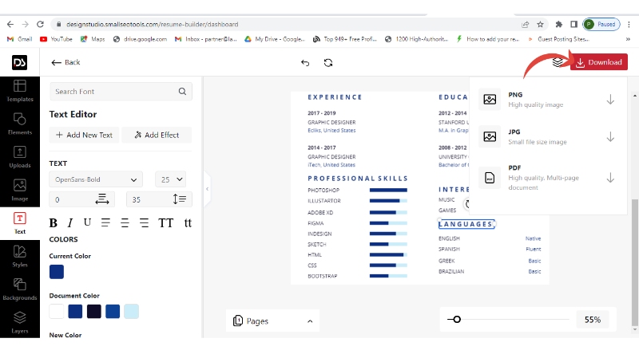Click the search magnifier in Search Font

pos(182,92)
